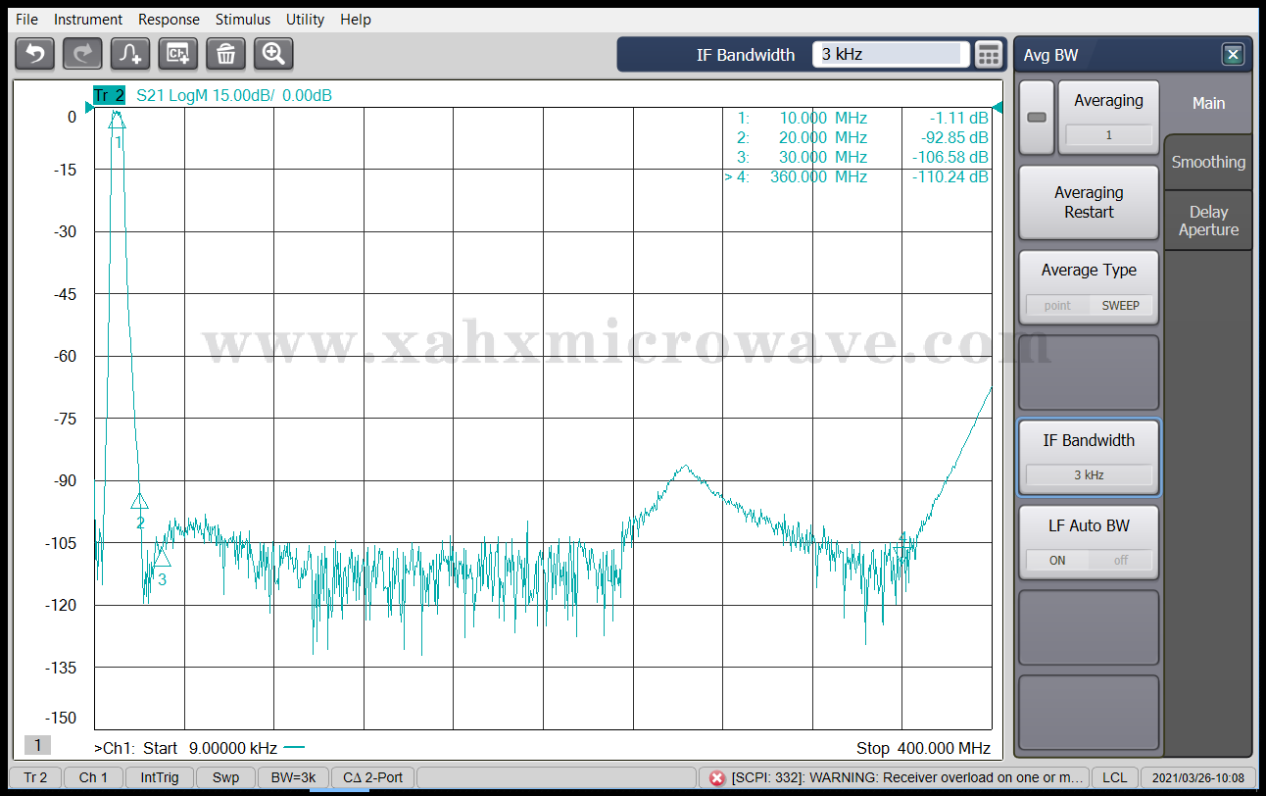
Task: Add a new channel window icon
Action: 178,53
